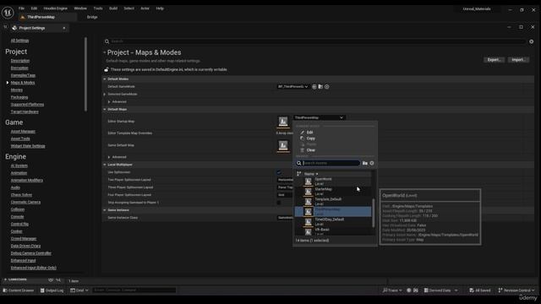Click the VR-Basic level icon
This screenshot has width=541, height=304.
point(308,231)
